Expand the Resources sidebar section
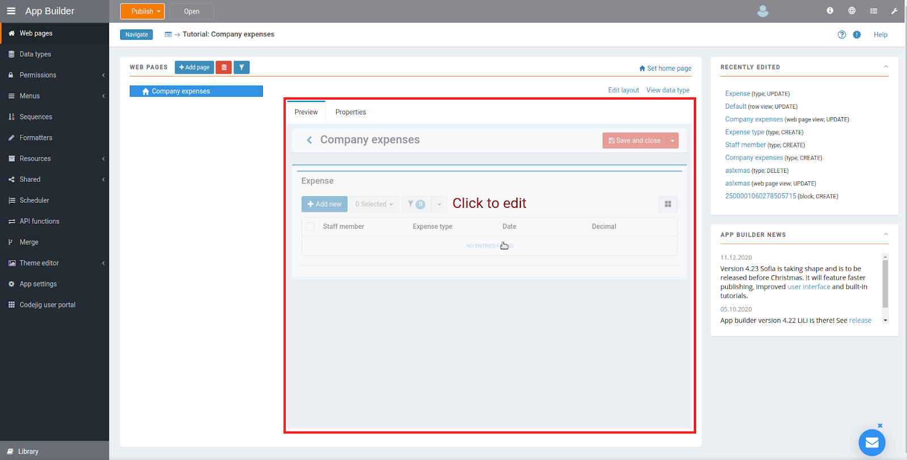The height and width of the screenshot is (460, 907). [54, 159]
